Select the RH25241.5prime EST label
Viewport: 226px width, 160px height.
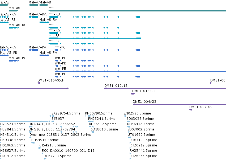(x=102, y=119)
